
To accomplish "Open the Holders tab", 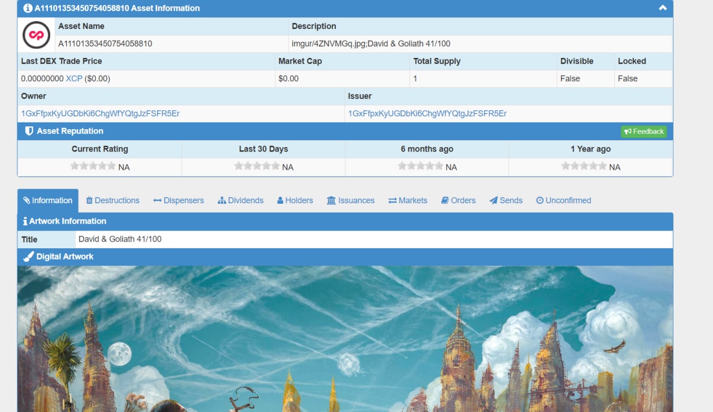I will point(295,200).
